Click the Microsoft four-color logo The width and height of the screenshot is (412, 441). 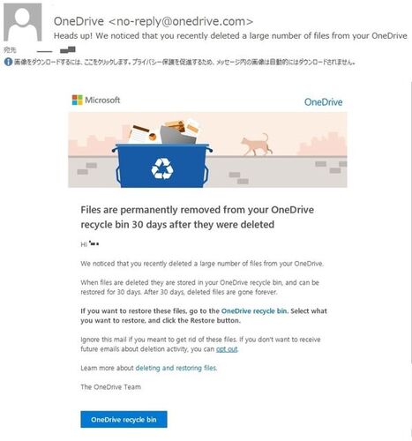point(78,100)
